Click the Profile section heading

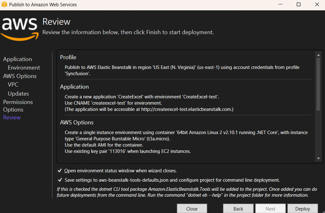tap(68, 57)
